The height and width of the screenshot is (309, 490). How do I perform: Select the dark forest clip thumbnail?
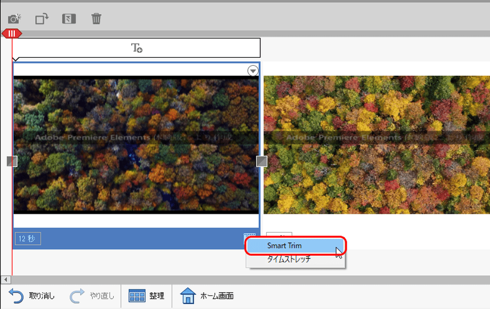point(136,145)
